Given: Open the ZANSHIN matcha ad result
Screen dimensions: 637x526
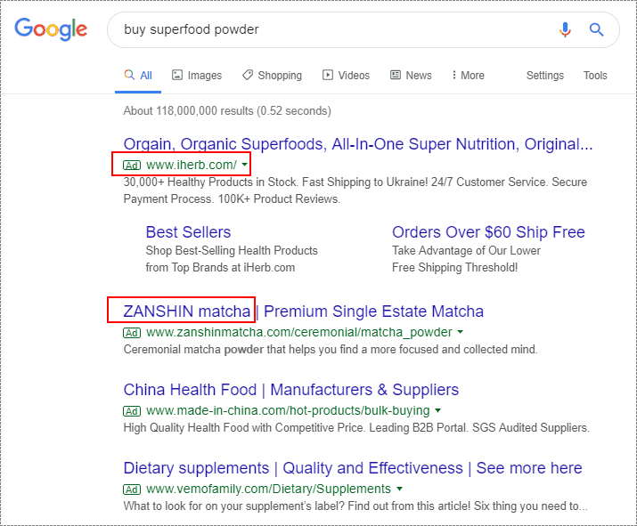Looking at the screenshot, I should coord(304,312).
